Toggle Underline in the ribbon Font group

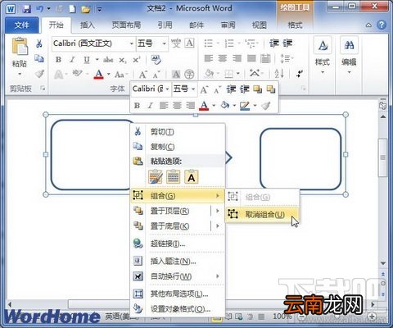click(x=87, y=60)
